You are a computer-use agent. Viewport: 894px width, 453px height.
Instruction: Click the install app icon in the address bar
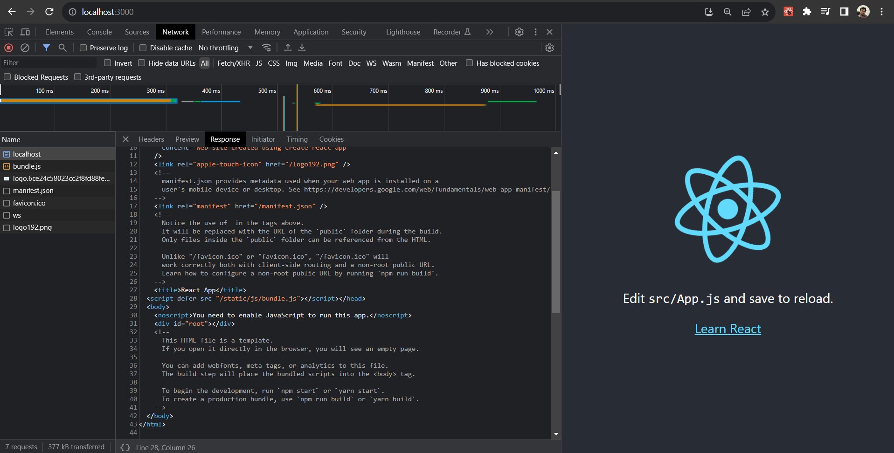click(x=709, y=12)
